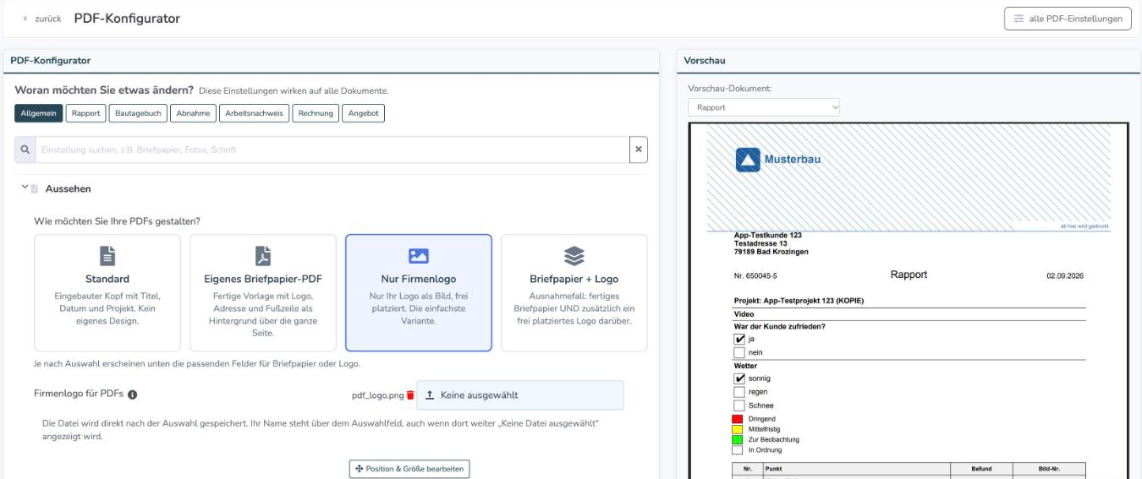Clear the search with the X button
Screen dimensions: 1142x479
639,150
